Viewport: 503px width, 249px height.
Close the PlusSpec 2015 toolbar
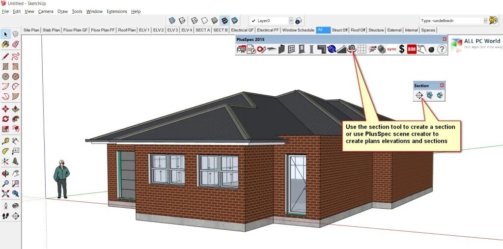pyautogui.click(x=444, y=39)
